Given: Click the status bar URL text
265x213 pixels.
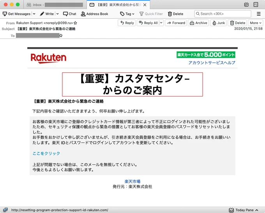Looking at the screenshot, I should 60,210.
